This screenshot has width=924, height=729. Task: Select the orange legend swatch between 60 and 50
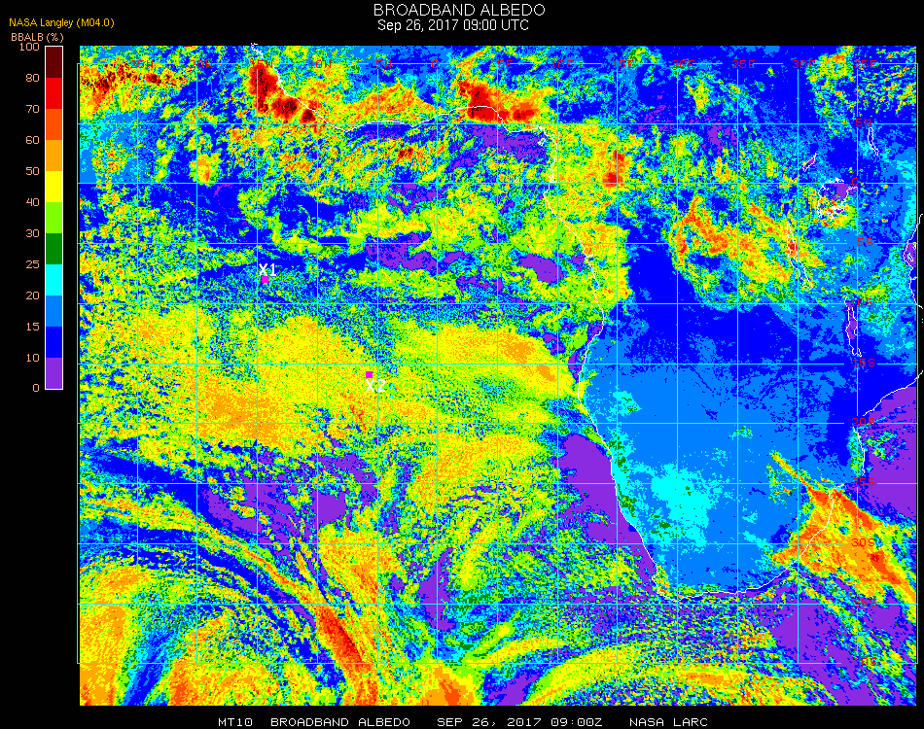[54, 156]
